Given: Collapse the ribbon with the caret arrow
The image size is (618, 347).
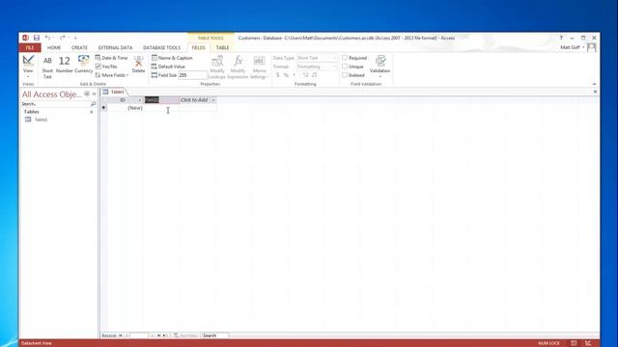Looking at the screenshot, I should tap(595, 84).
